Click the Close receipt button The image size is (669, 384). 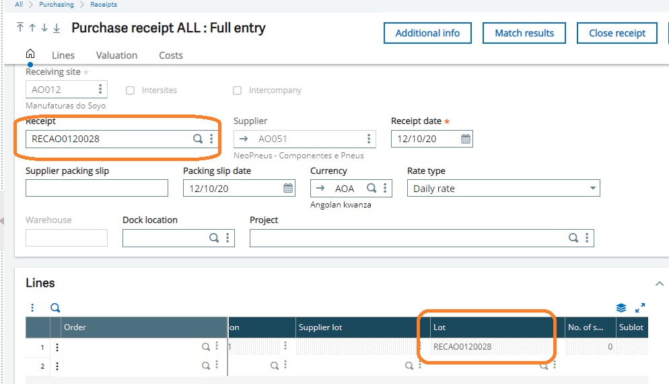[617, 33]
